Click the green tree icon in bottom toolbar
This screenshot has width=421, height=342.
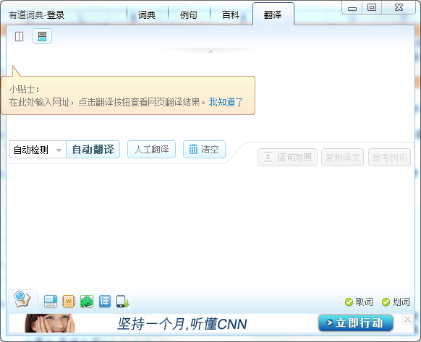(87, 302)
